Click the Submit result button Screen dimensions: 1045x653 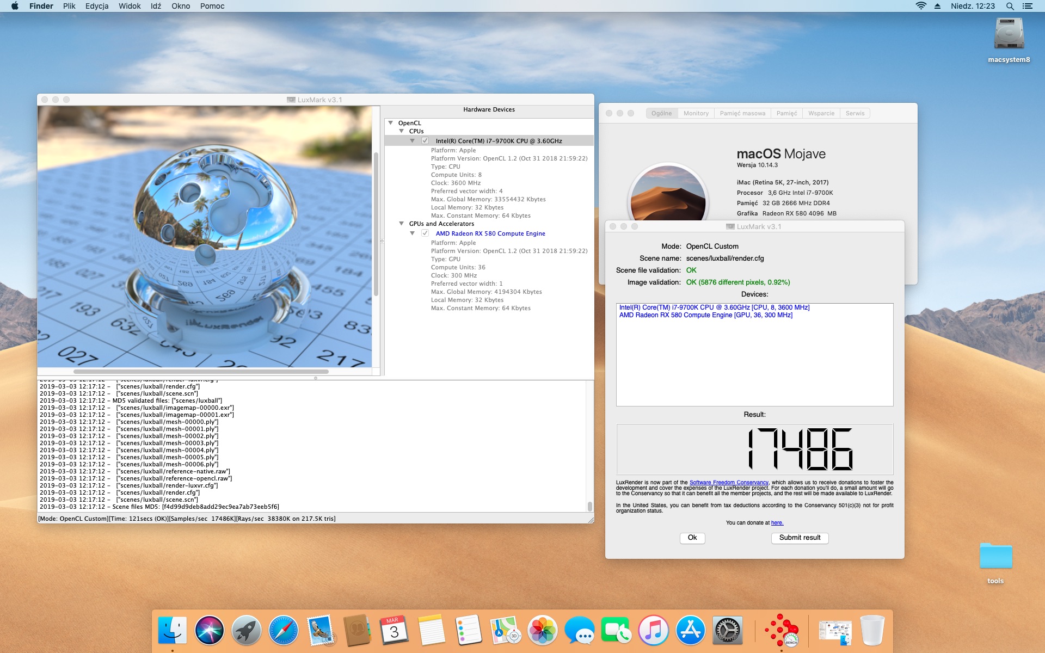click(800, 538)
